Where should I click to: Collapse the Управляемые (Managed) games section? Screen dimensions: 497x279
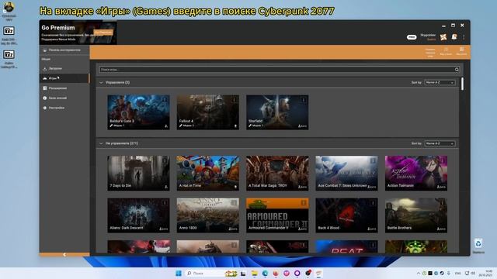101,83
